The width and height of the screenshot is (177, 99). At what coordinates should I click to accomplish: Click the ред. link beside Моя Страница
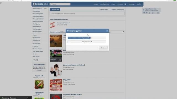click(45, 9)
